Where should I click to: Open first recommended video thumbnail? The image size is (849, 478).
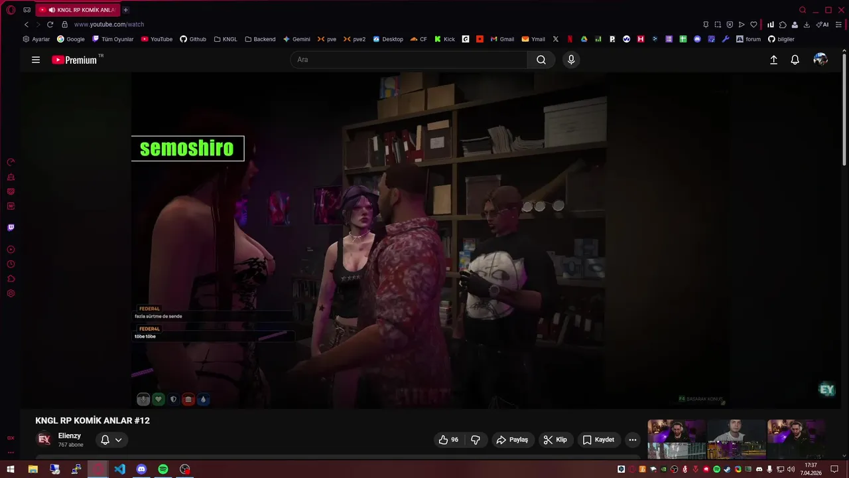[677, 439]
